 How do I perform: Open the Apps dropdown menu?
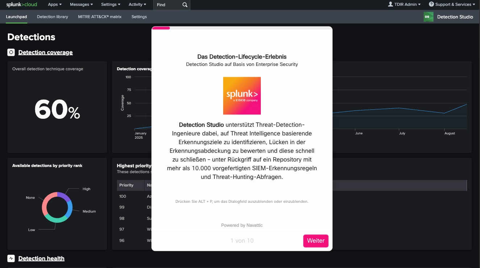(x=55, y=5)
